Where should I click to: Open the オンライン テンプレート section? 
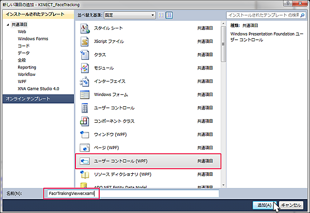coord(38,99)
